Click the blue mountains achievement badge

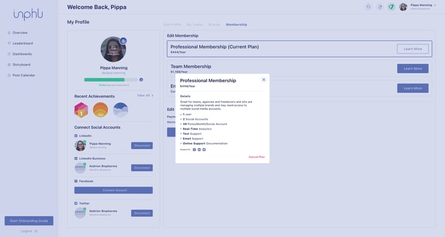point(120,110)
